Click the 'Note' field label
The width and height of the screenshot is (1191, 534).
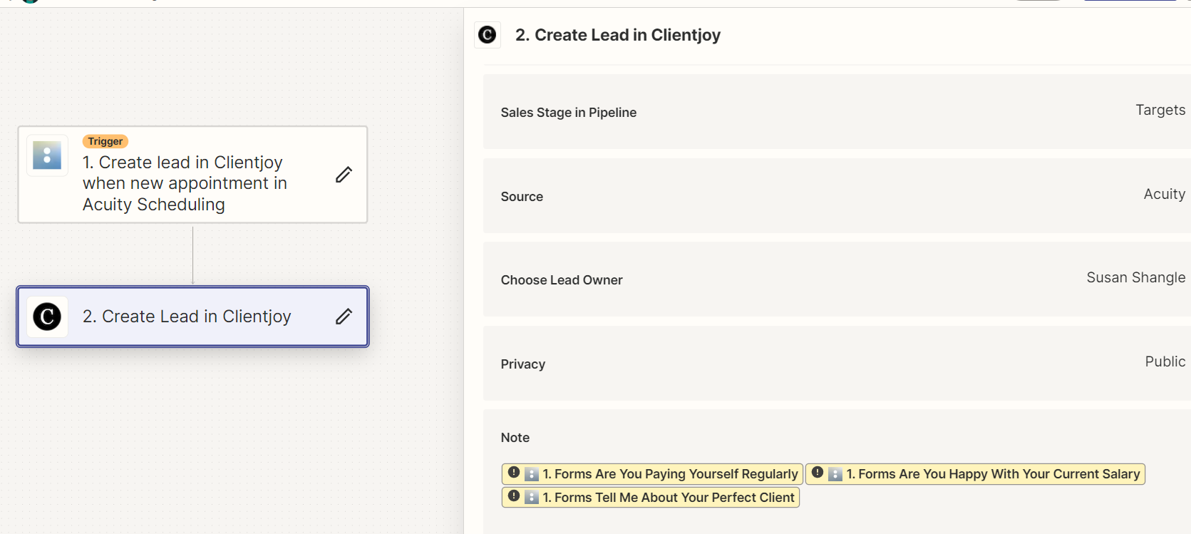click(x=515, y=438)
